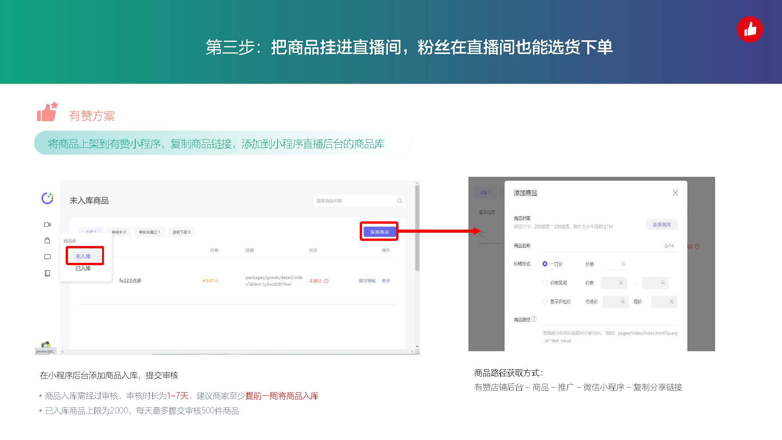The image size is (782, 440).
Task: Click the horizontal scrollbar at bottom
Action: coord(237,352)
